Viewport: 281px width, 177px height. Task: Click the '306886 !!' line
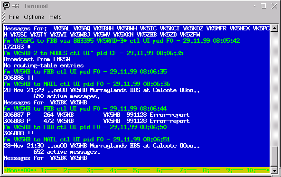coord(19,78)
